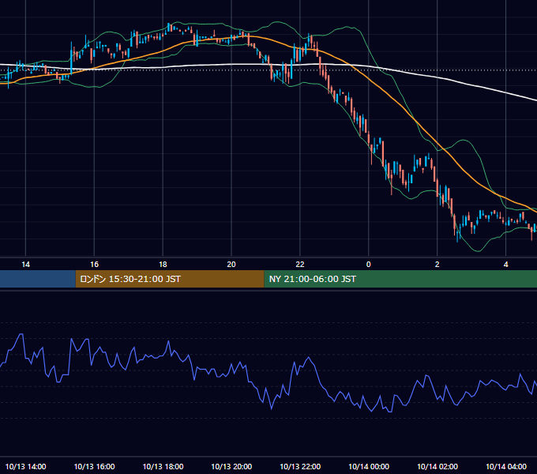Click the 10/13 14:00 date label
537x474 pixels.
click(x=26, y=466)
